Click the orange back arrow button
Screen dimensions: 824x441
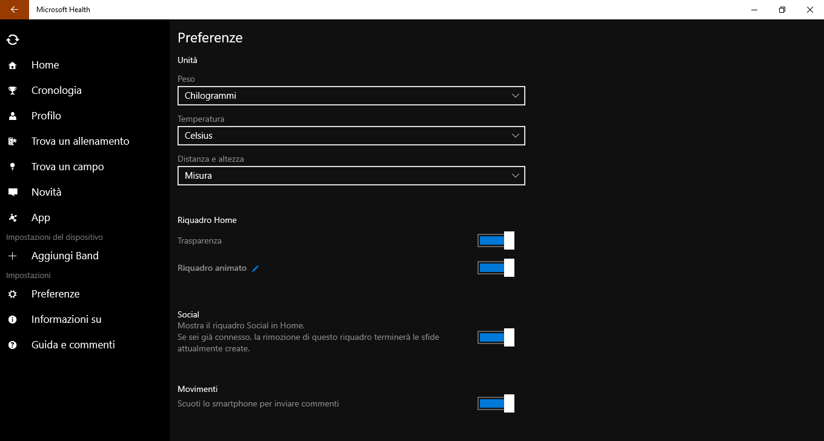(x=14, y=10)
